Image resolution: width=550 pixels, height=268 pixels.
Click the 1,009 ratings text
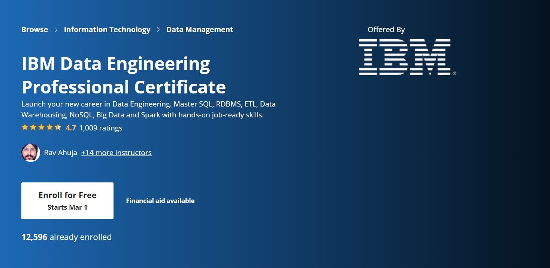tap(101, 128)
